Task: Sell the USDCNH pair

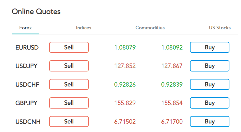Action: 69,122
